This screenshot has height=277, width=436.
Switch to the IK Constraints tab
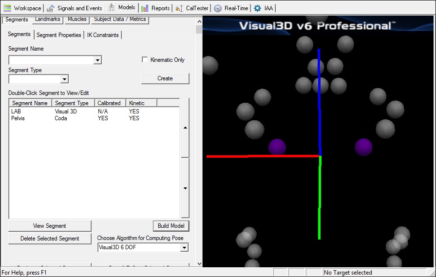[x=103, y=35]
